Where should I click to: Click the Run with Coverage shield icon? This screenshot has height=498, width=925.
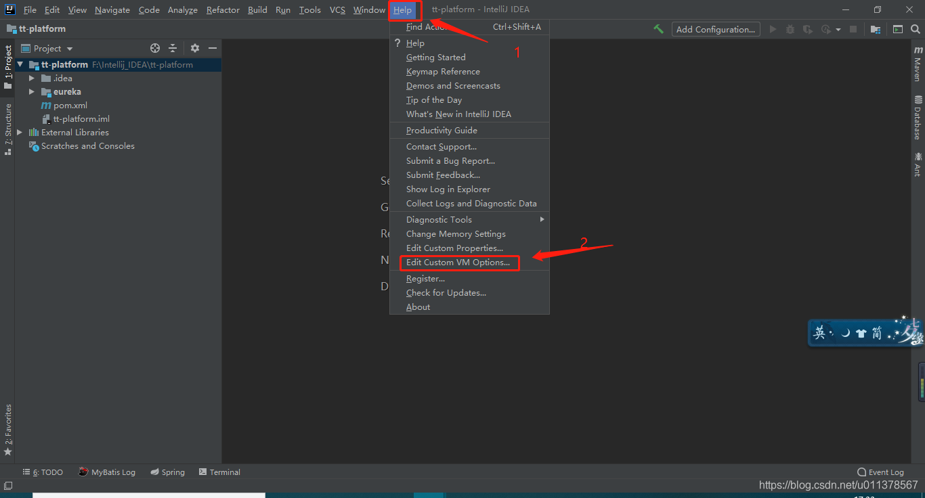[807, 29]
